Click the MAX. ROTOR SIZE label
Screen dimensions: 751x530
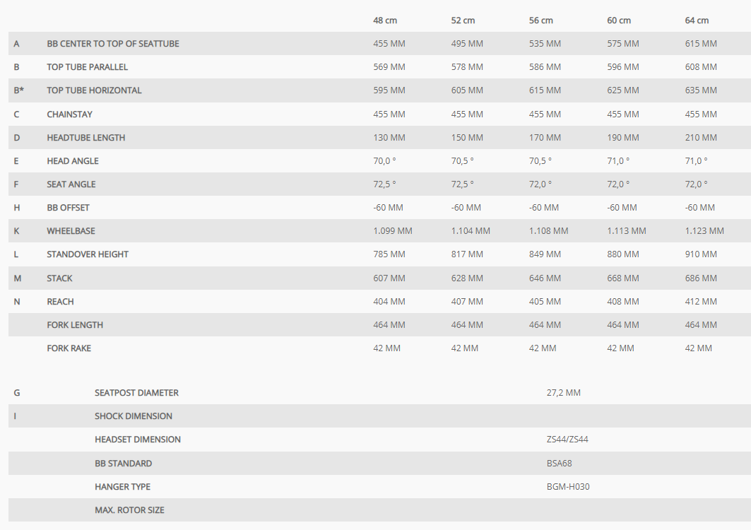(x=129, y=510)
